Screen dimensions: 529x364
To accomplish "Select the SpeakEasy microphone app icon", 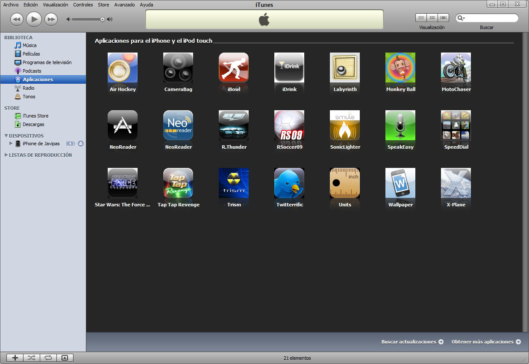I will tap(400, 125).
